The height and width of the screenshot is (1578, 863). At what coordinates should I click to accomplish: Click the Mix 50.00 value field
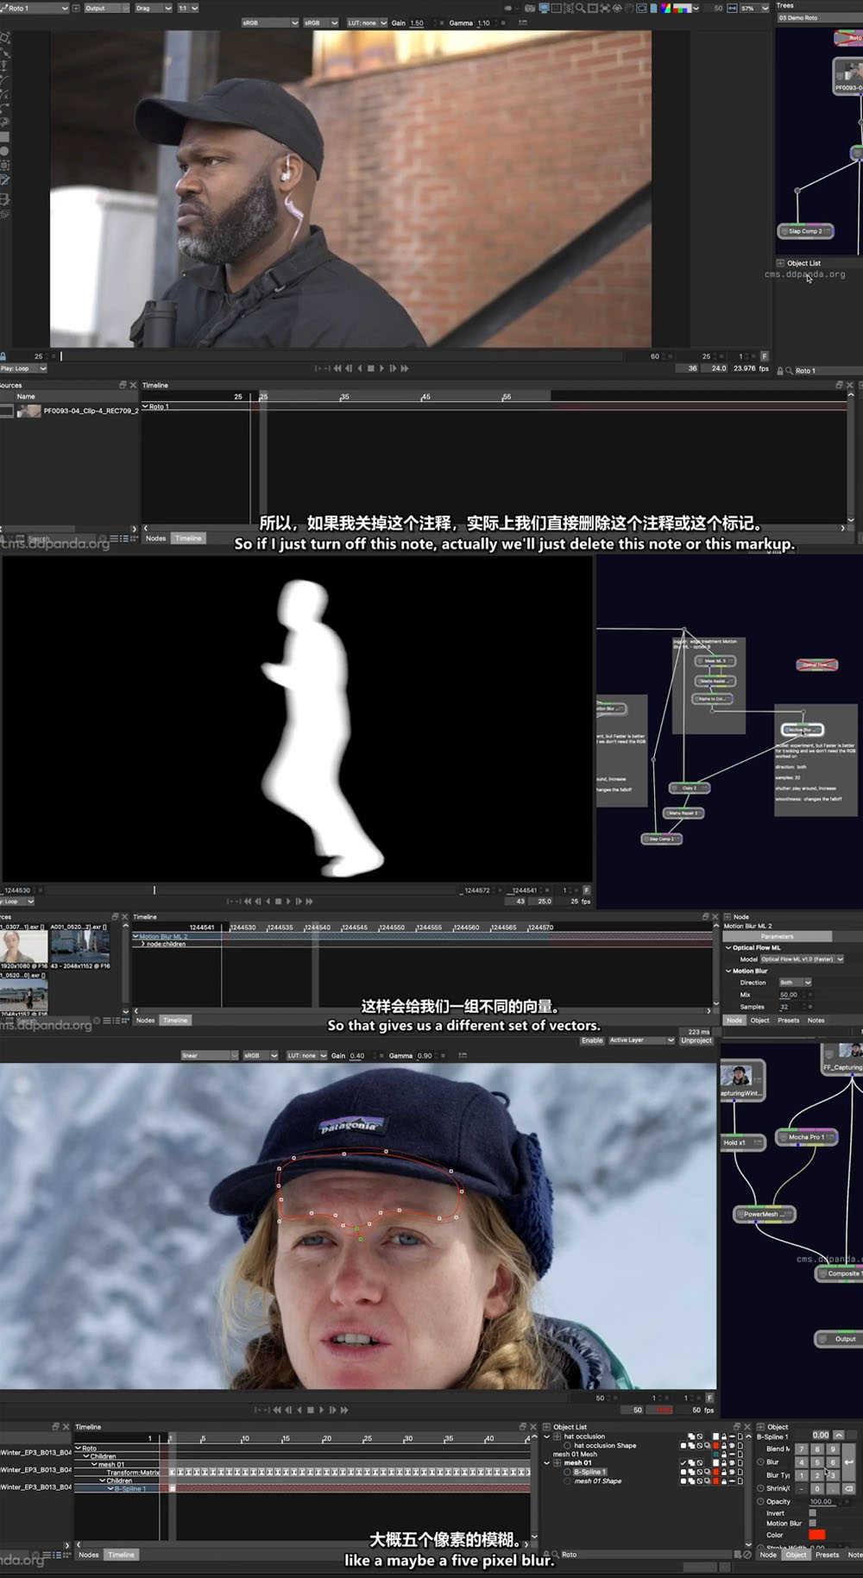pos(790,995)
